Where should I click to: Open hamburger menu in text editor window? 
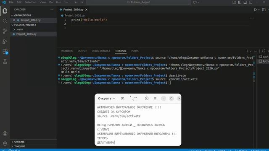[155, 99]
